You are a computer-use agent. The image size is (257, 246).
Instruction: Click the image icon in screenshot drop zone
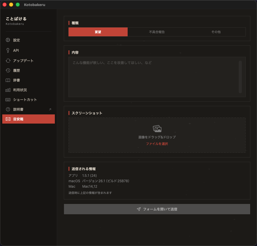click(x=157, y=129)
